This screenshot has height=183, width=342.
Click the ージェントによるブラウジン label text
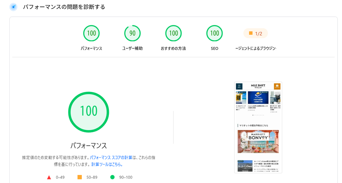[255, 48]
